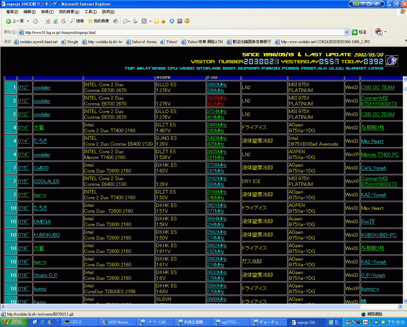
Task: Open the 我的最愛(A) menu
Action: click(69, 12)
